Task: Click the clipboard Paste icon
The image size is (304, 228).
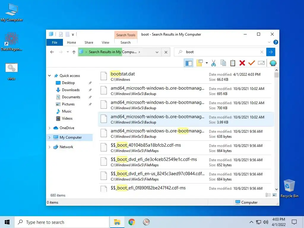Action: pos(233,63)
